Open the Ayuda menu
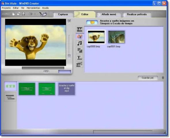Viewport: 170px width, 138px height. pyautogui.click(x=45, y=8)
